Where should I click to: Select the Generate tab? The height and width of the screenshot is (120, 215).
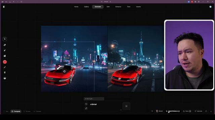pyautogui.click(x=98, y=7)
